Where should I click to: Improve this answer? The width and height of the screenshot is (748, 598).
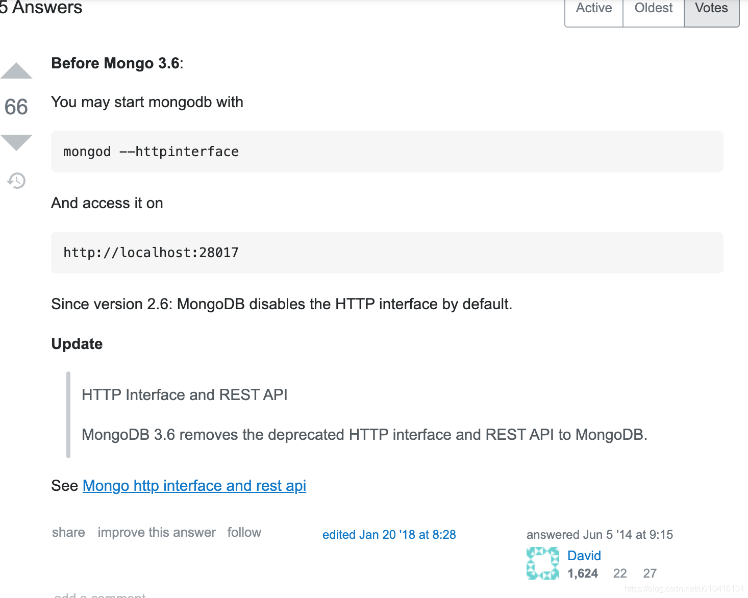pyautogui.click(x=156, y=532)
